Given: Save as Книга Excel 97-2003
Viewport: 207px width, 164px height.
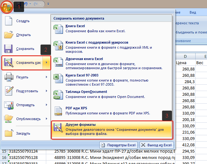Looking at the screenshot, I should click(x=112, y=80).
